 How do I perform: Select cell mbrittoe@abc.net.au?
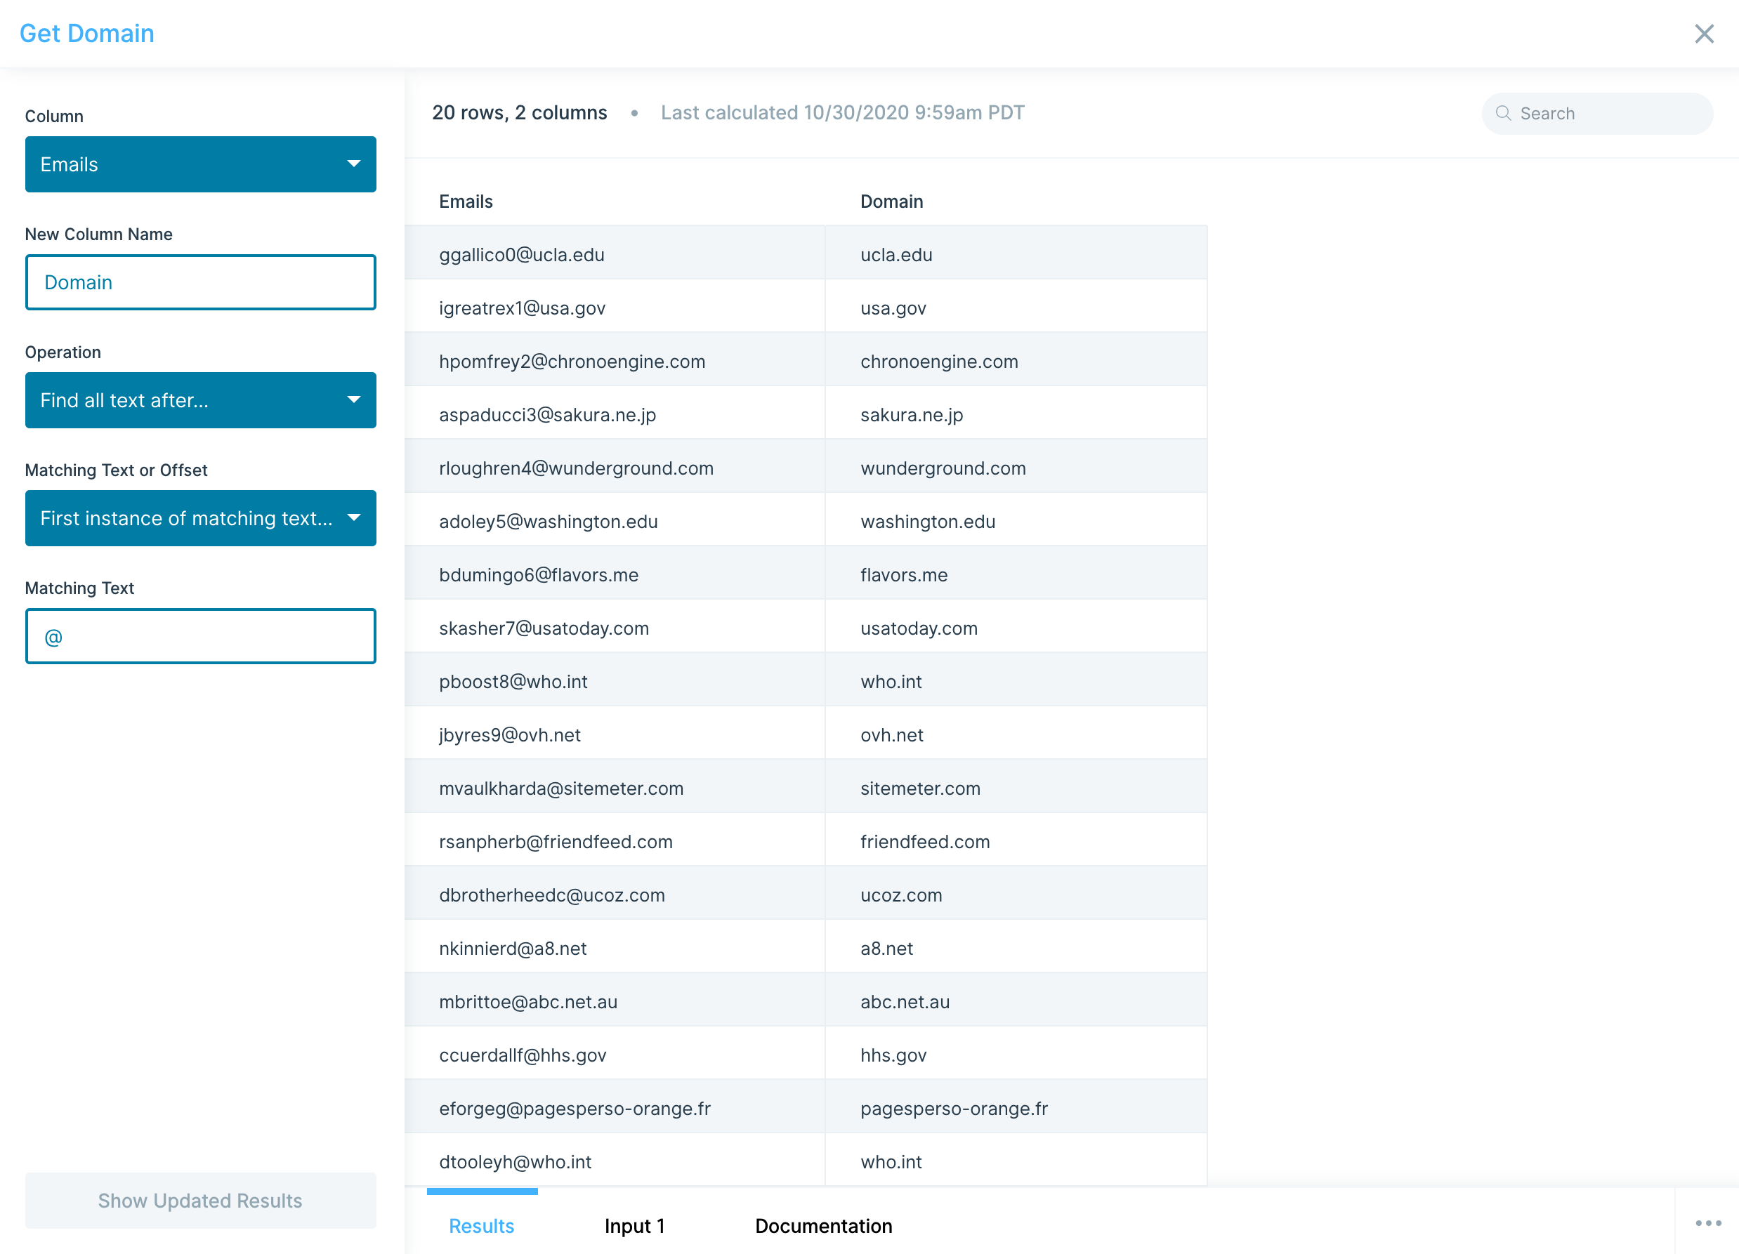coord(615,1001)
